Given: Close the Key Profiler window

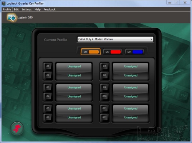Looking at the screenshot, I should coord(185,3).
